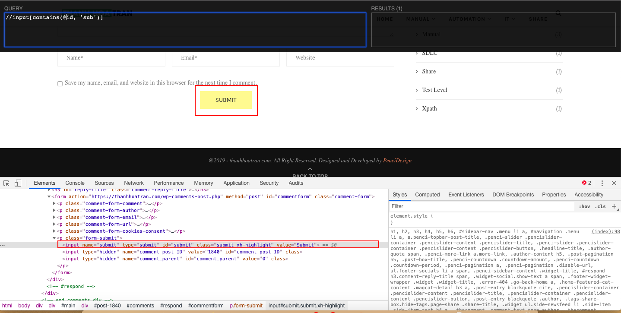Viewport: 621px width, 313px height.
Task: Select the inspect element picker icon
Action: 6,183
